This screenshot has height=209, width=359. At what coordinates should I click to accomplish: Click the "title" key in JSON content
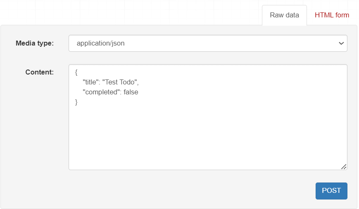coord(90,82)
